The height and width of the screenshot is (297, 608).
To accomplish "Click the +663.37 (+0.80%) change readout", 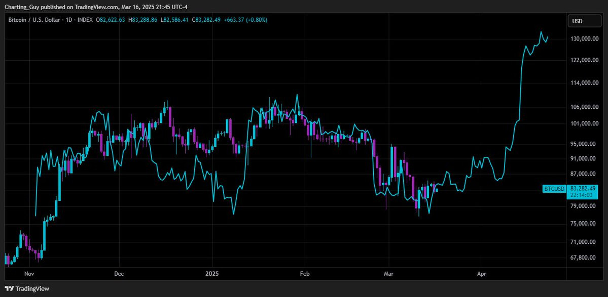I will (x=245, y=19).
